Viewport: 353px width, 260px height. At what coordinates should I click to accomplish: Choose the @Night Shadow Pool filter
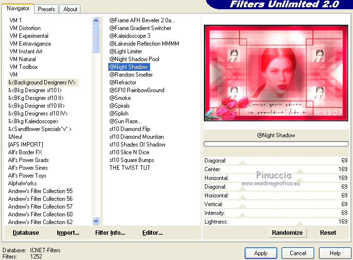click(134, 59)
